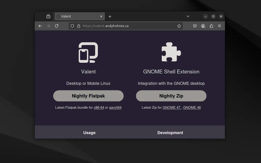Open the hamburger application menu

(x=219, y=26)
